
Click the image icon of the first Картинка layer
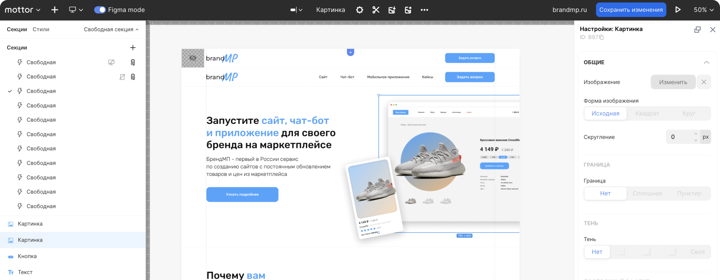[x=10, y=224]
